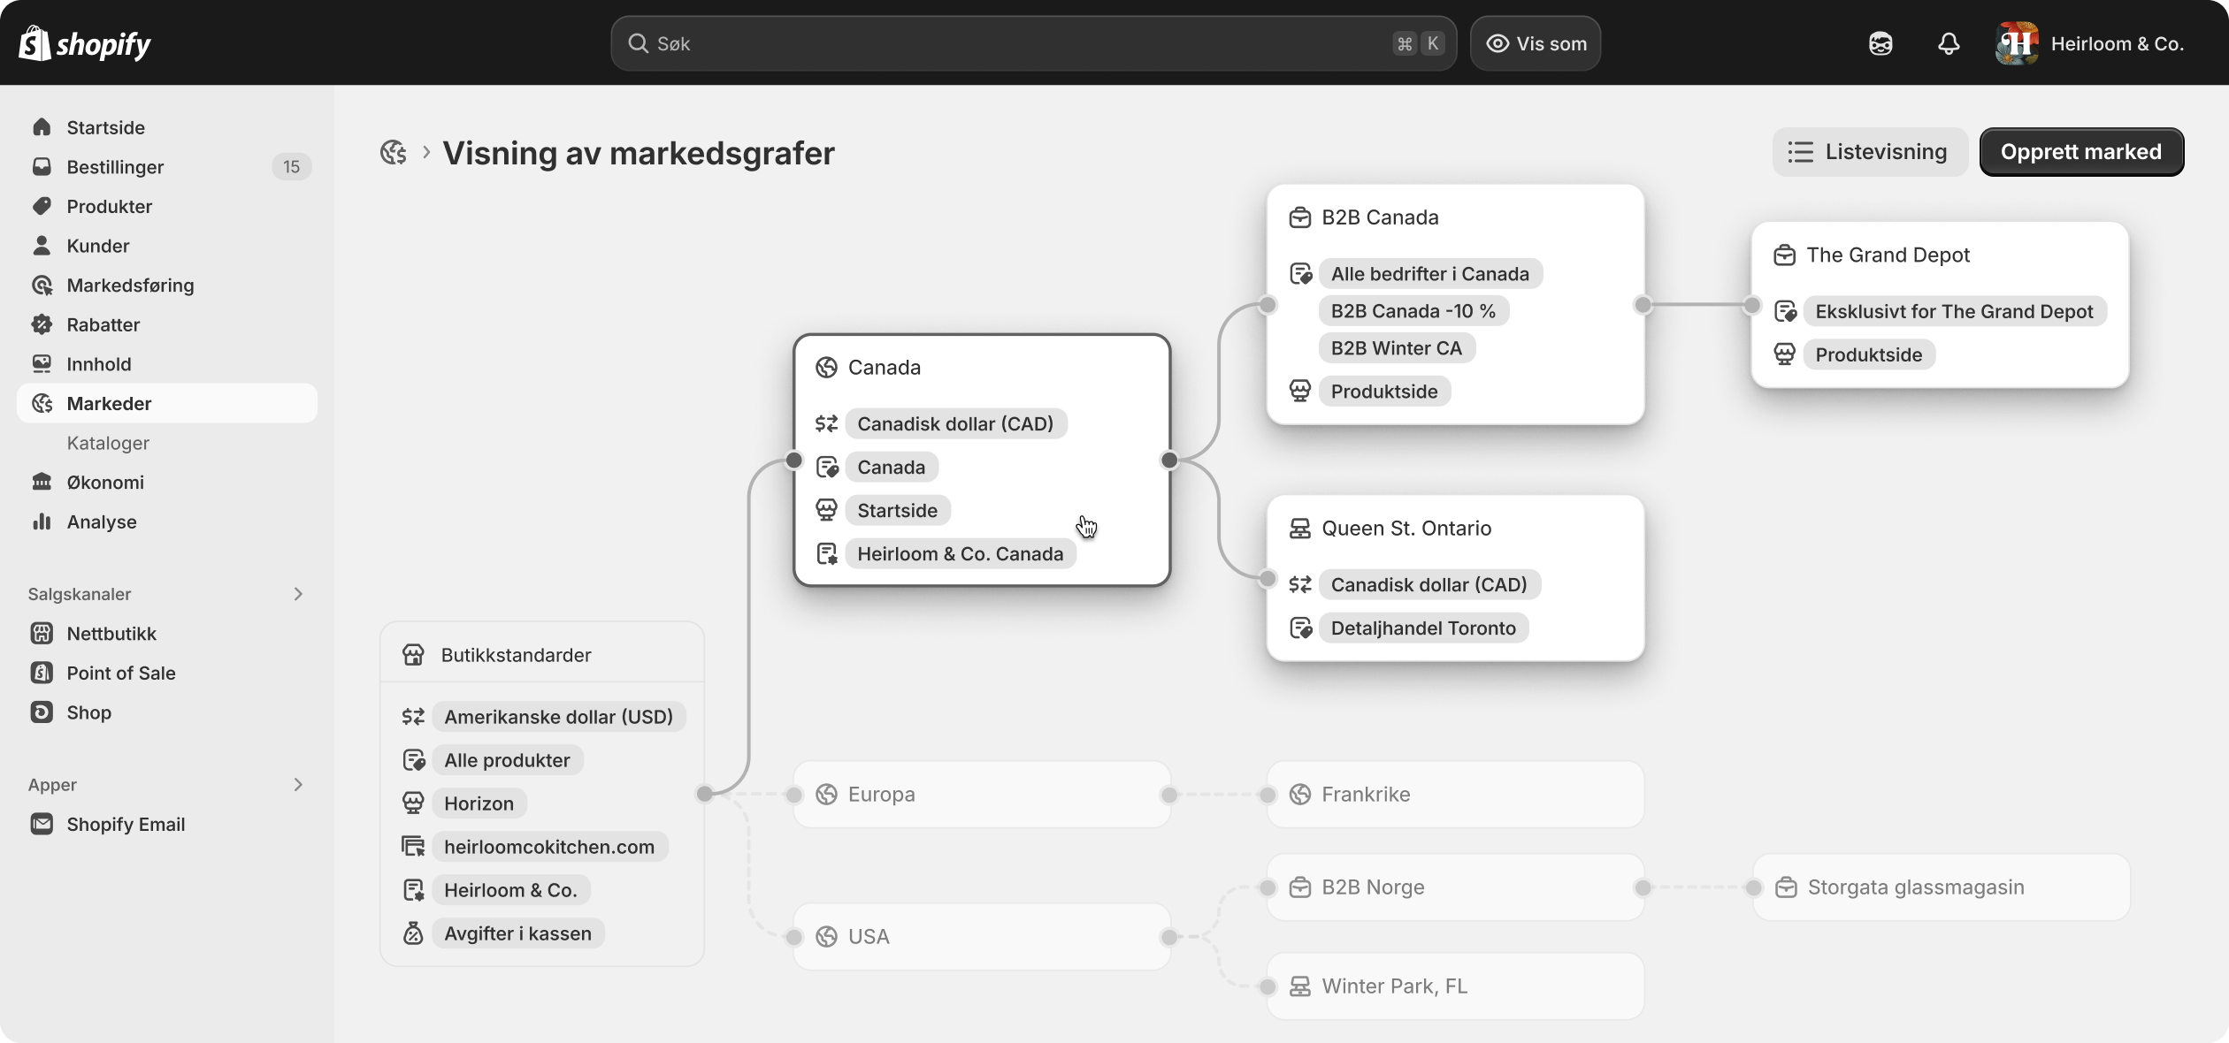
Task: Click the Queen St. Ontario location icon
Action: click(1299, 529)
